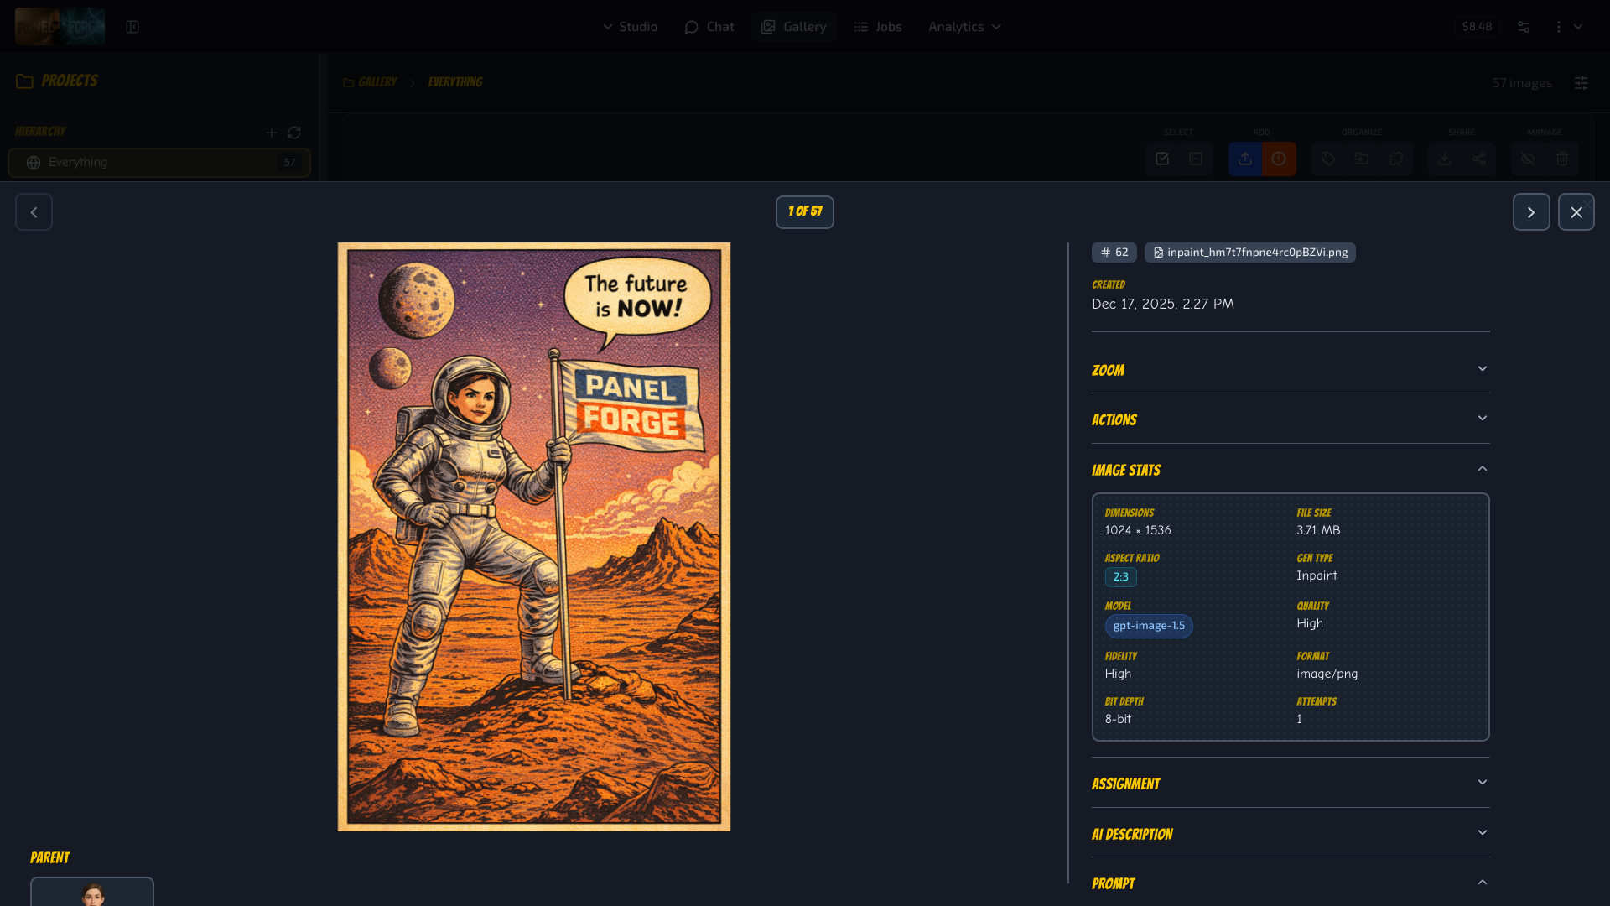1610x906 pixels.
Task: Go to the next image in viewer
Action: click(1530, 212)
